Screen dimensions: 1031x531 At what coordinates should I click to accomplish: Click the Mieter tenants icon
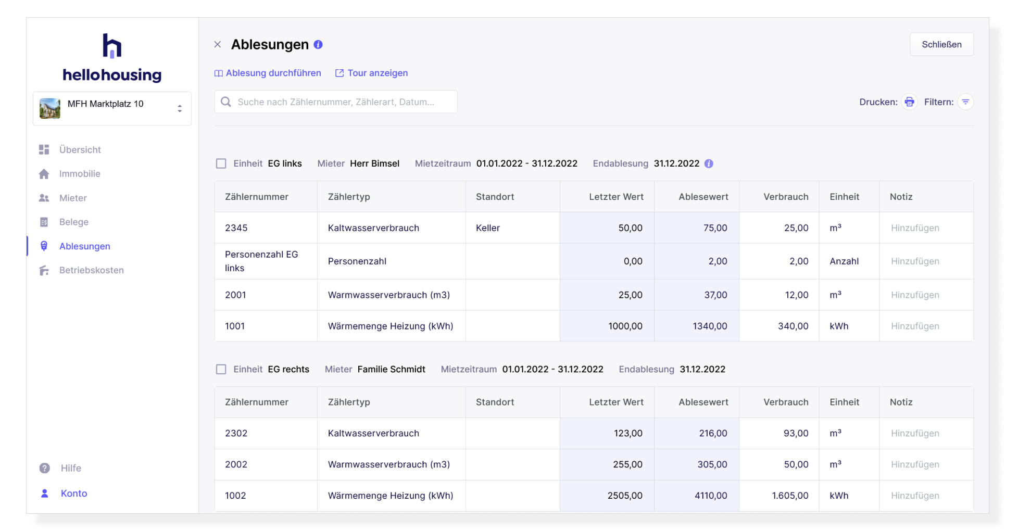click(x=45, y=198)
